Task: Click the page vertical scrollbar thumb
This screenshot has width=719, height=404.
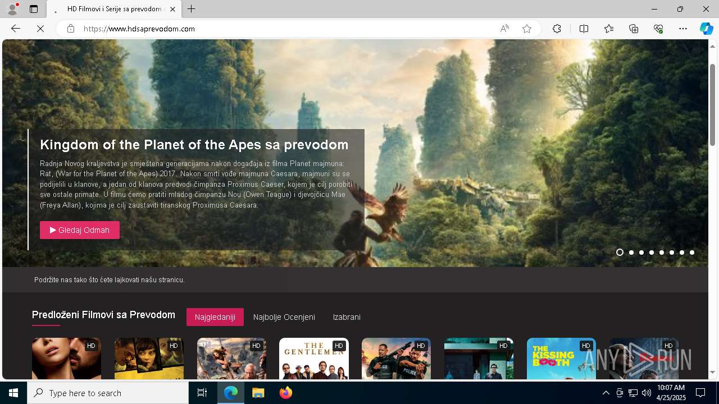Action: [713, 105]
